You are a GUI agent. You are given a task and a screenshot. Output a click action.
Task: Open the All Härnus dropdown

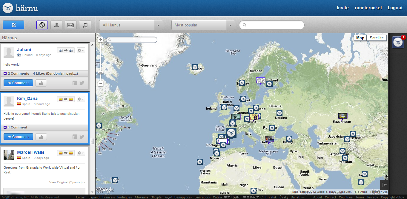click(x=131, y=25)
